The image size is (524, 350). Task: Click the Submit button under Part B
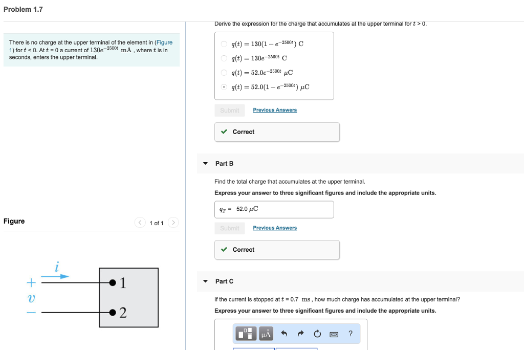coord(229,227)
